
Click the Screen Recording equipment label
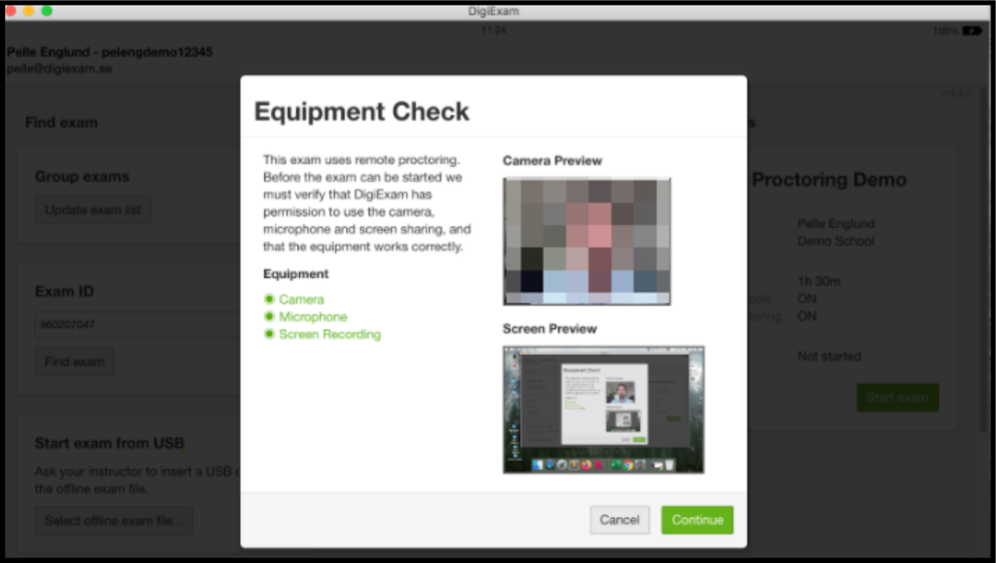tap(330, 334)
